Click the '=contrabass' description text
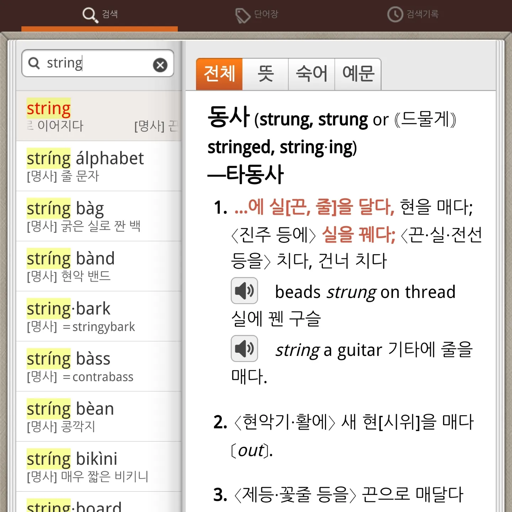The image size is (512, 512). (x=98, y=377)
